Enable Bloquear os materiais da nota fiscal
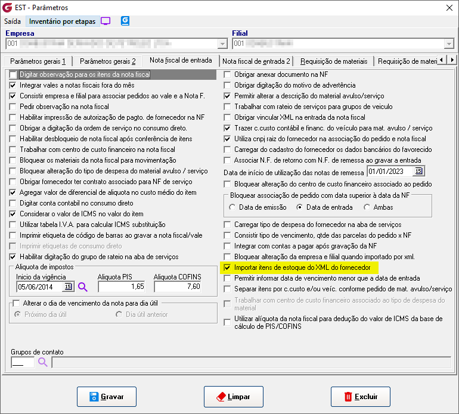This screenshot has height=414, width=459. (x=13, y=160)
